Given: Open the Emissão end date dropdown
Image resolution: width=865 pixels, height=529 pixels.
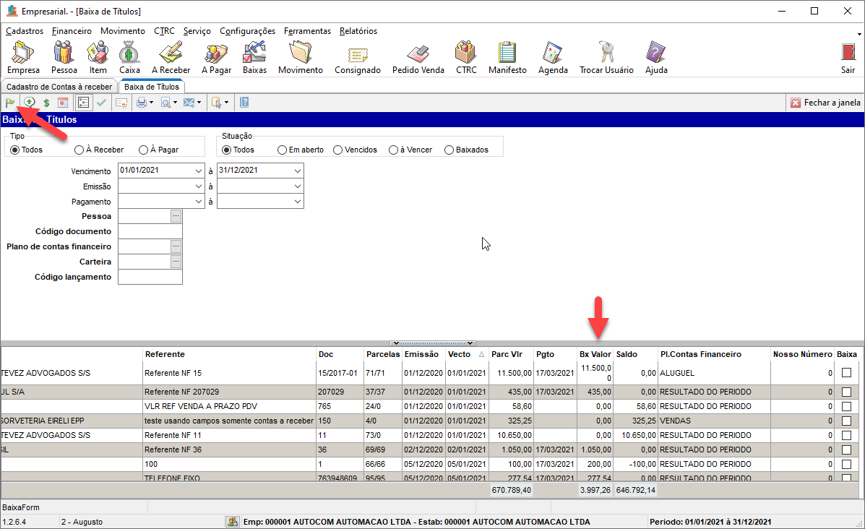Looking at the screenshot, I should click(x=297, y=186).
